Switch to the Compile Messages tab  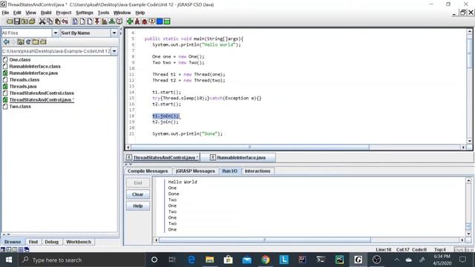pyautogui.click(x=148, y=171)
